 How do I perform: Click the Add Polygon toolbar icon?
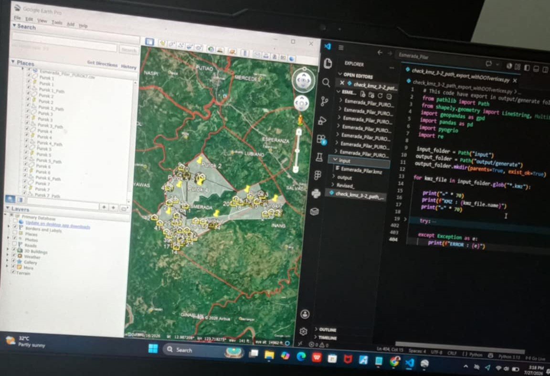[171, 44]
